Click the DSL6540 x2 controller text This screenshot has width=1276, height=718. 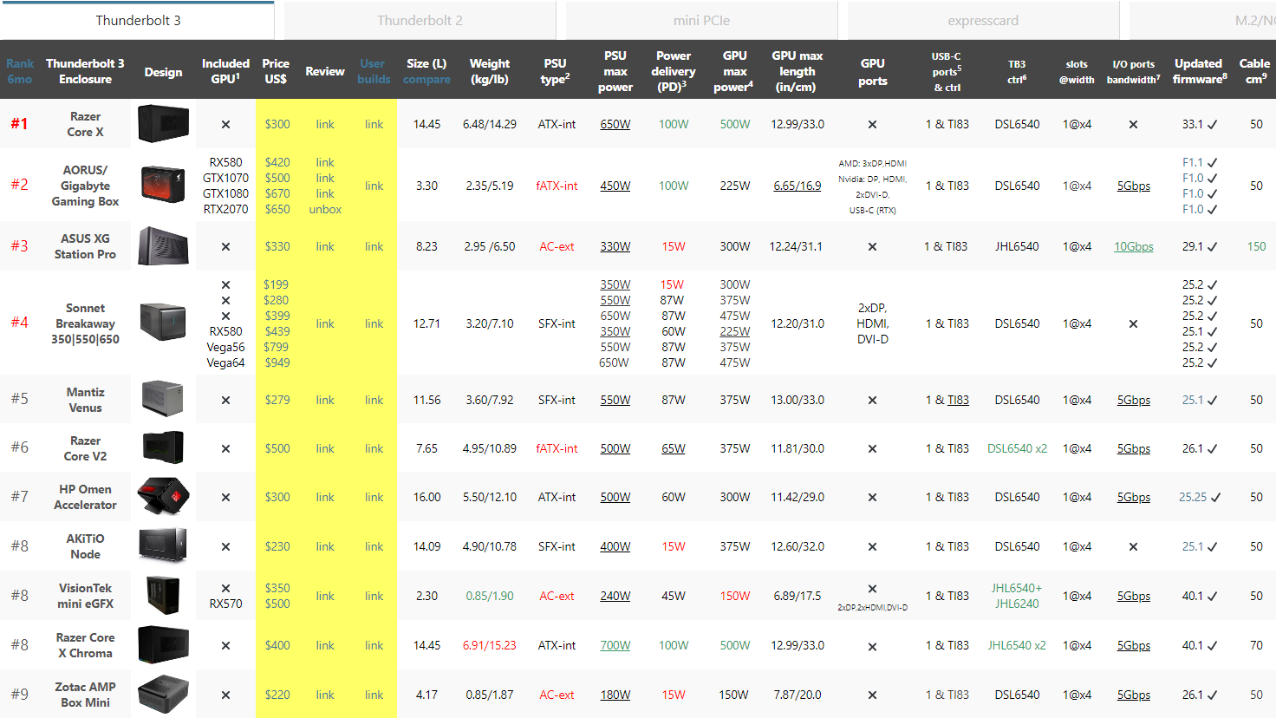(x=1017, y=448)
